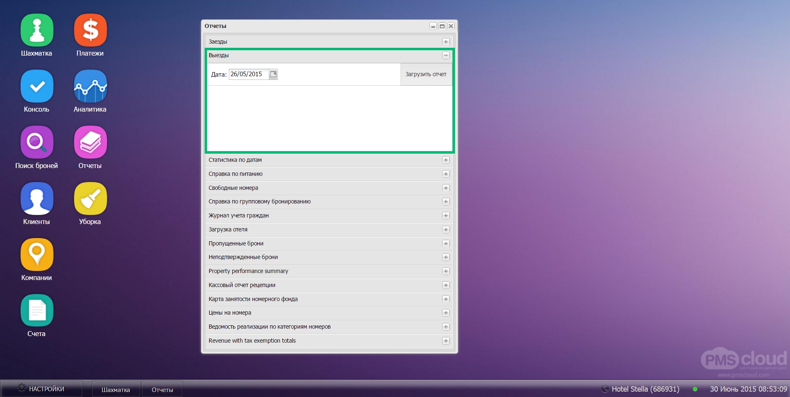The image size is (790, 397).
Task: Open the Клиенты person icon
Action: pos(37,198)
